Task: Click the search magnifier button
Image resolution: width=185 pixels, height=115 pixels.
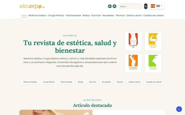Action: (146, 6)
